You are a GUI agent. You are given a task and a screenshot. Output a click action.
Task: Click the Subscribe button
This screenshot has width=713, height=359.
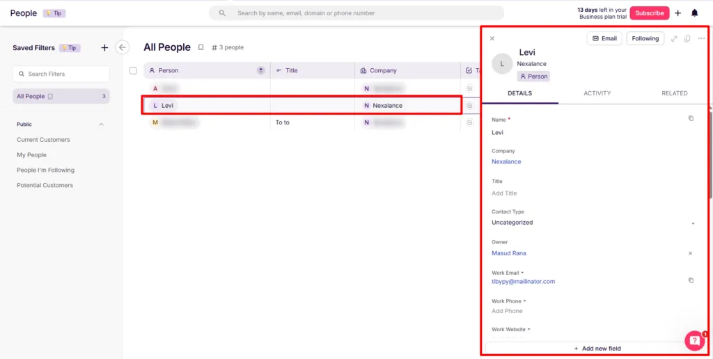coord(650,13)
